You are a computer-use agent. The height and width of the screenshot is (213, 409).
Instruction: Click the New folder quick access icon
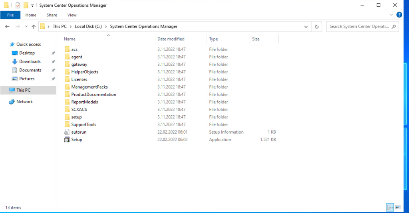26,5
